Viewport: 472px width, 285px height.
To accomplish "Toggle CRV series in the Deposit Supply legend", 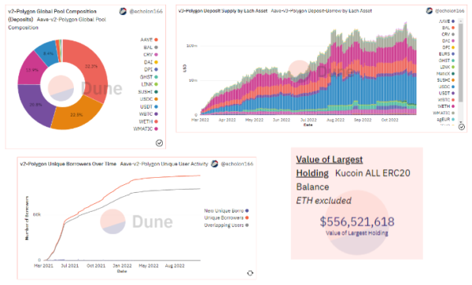I will (448, 35).
